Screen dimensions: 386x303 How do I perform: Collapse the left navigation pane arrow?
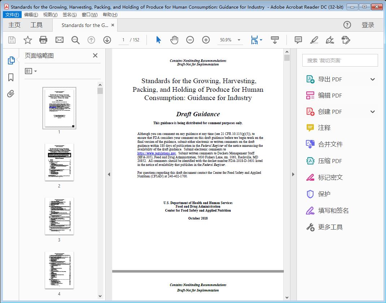(x=109, y=175)
